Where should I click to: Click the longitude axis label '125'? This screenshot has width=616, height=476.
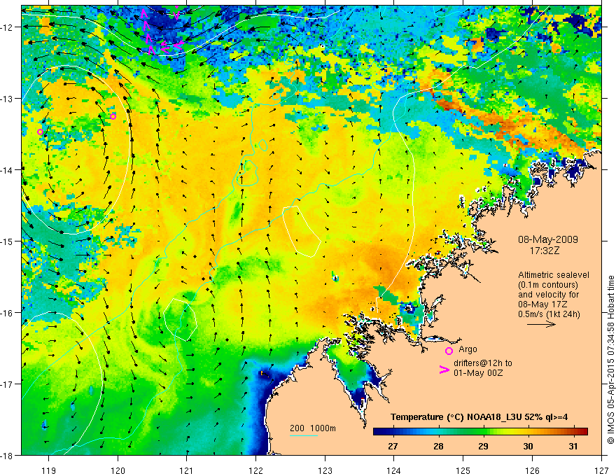click(x=463, y=470)
